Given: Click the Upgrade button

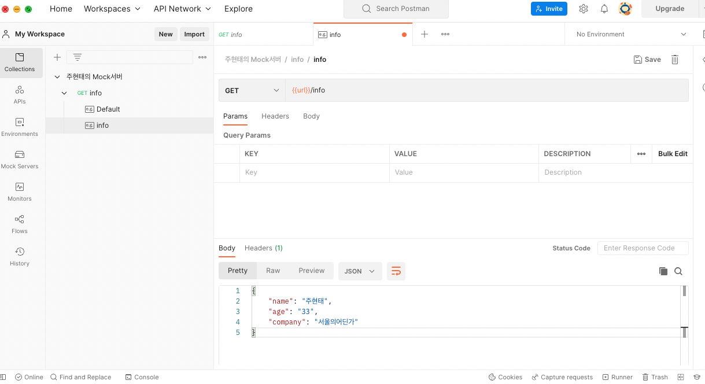Looking at the screenshot, I should point(670,9).
